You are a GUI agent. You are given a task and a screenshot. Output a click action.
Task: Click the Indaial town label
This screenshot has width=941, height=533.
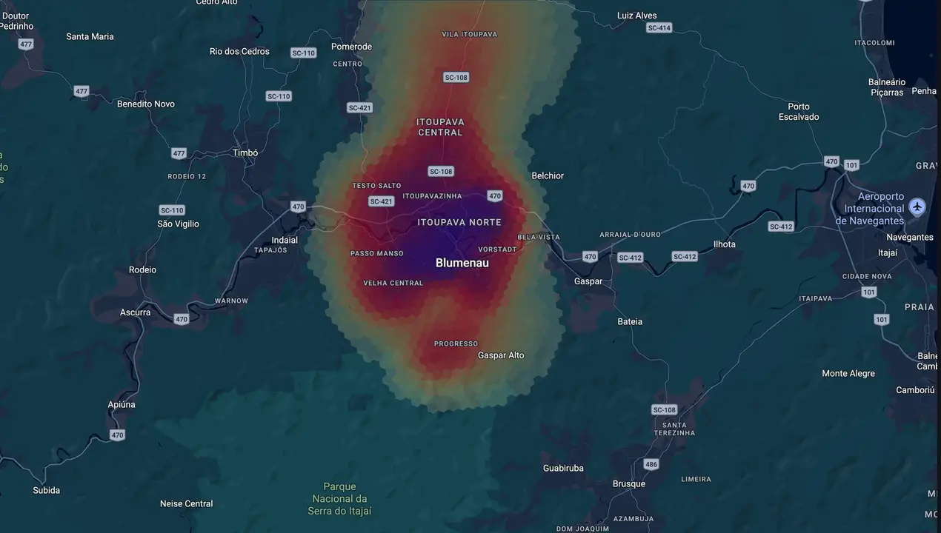pyautogui.click(x=285, y=240)
